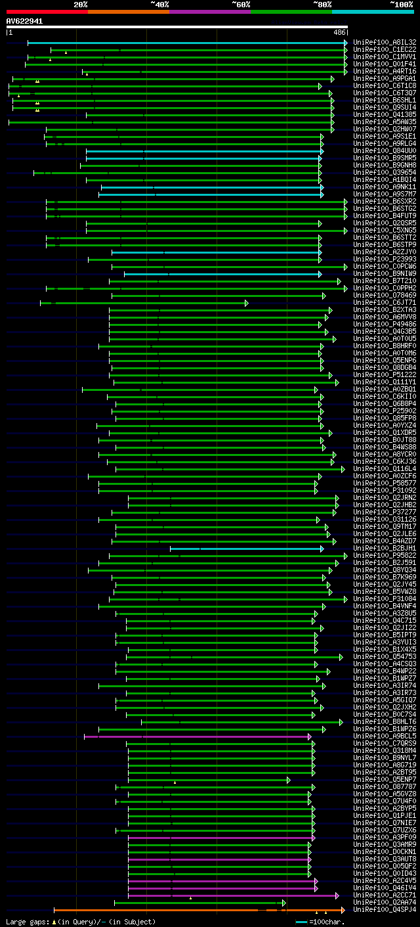The image size is (420, 927).
Task: Click the Large gaps legend text
Action: click(81, 922)
